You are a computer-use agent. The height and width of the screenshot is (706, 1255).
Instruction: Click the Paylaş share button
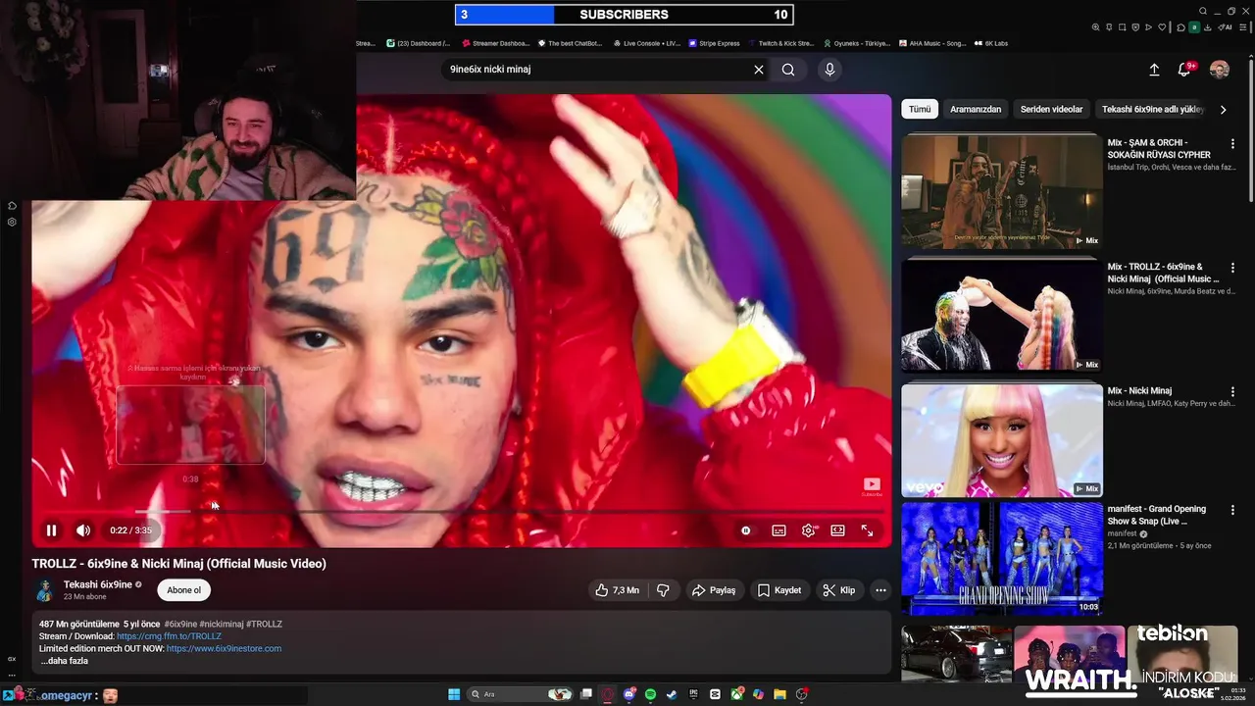point(714,590)
